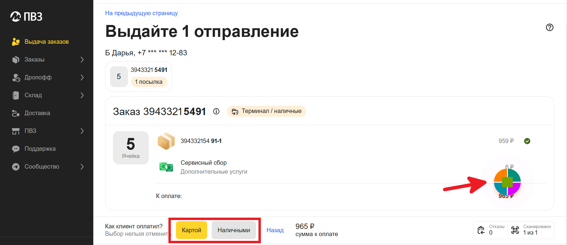Viewport: 567px width, 245px height.
Task: Expand the Склад menu chevron
Action: tap(82, 95)
